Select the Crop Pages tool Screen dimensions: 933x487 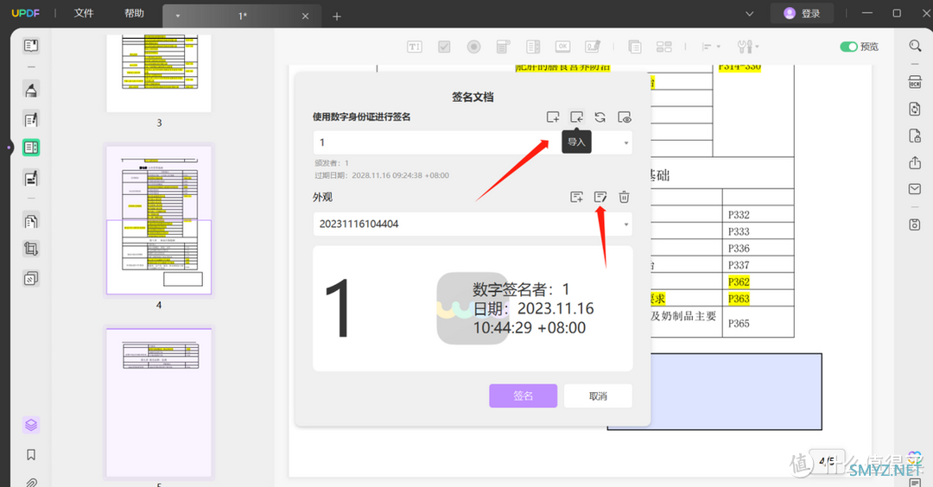pos(31,249)
